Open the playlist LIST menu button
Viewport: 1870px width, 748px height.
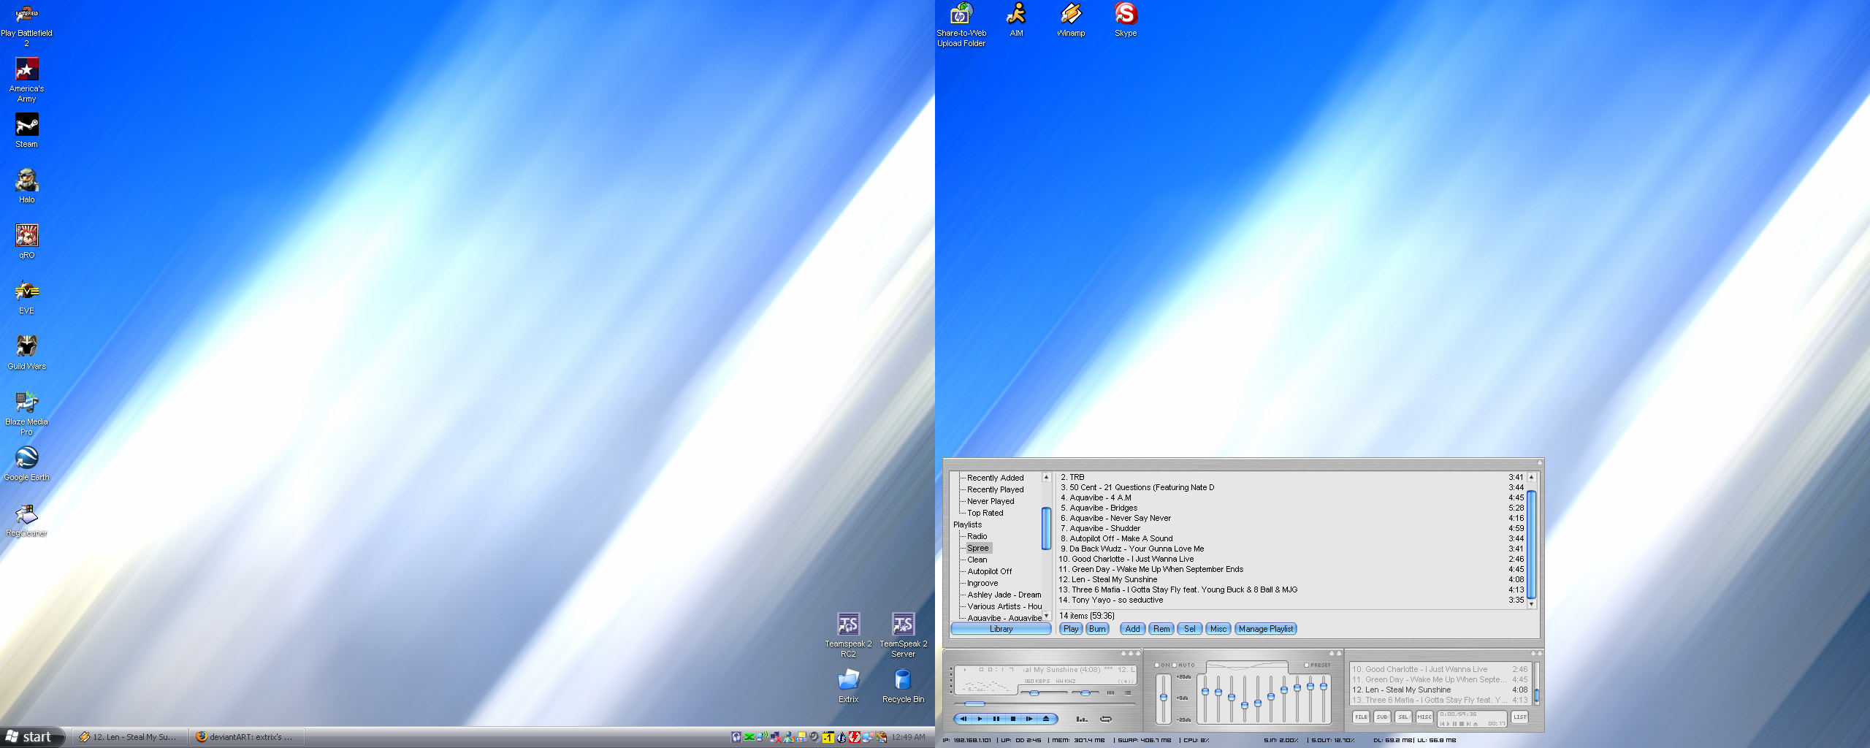click(1520, 717)
